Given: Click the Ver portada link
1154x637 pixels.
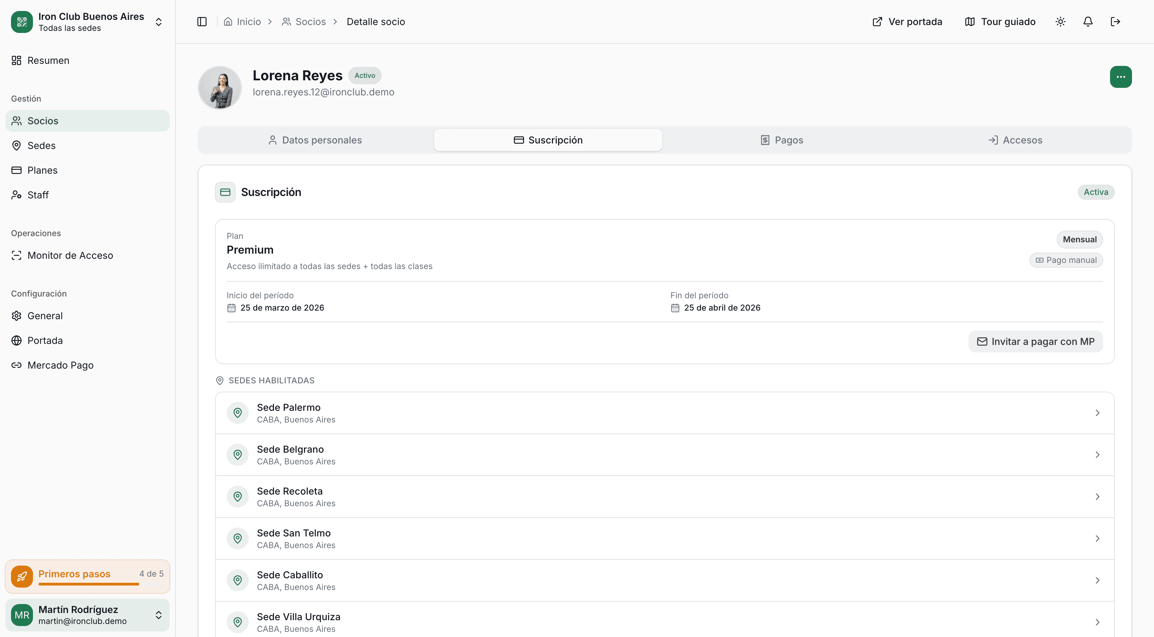Looking at the screenshot, I should (907, 22).
